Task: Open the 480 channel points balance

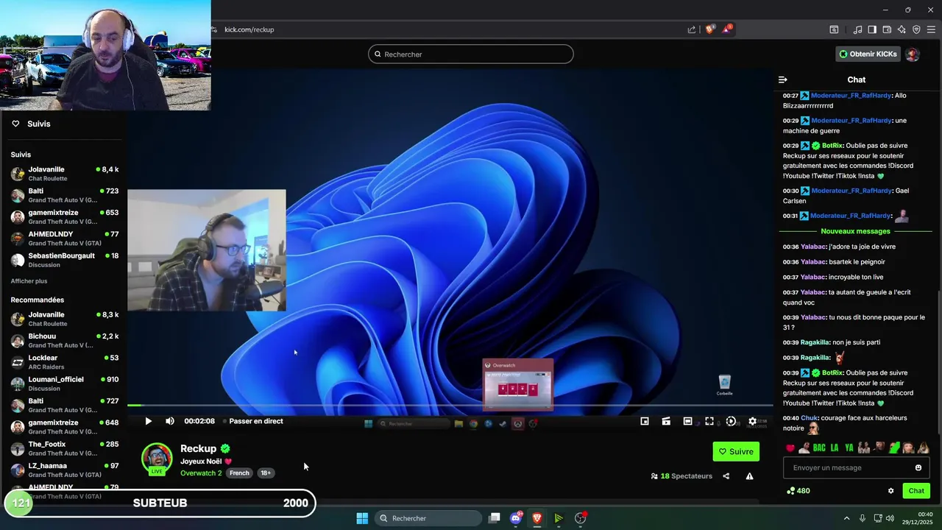Action: pos(798,491)
